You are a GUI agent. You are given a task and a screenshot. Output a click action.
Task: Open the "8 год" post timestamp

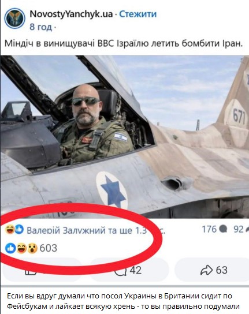40,27
